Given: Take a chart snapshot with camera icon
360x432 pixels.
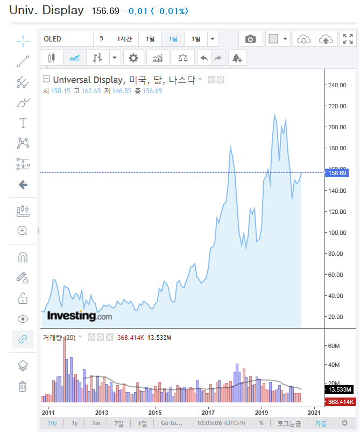Looking at the screenshot, I should 250,39.
